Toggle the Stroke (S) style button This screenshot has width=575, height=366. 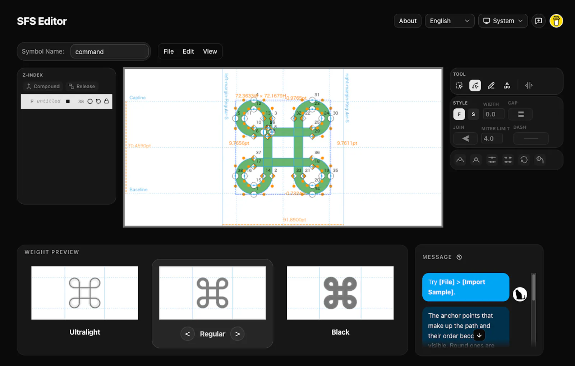click(x=473, y=114)
